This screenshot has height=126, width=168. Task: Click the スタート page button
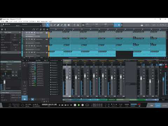pyautogui.click(x=147, y=25)
